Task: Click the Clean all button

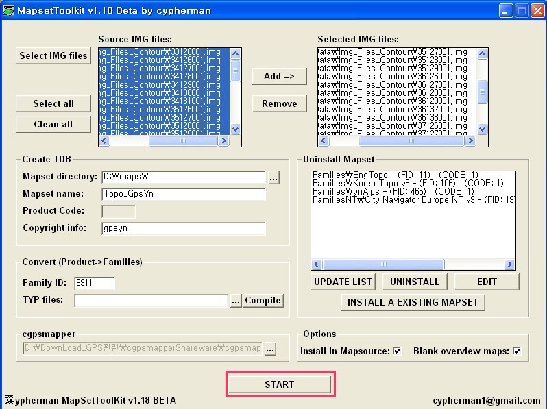Action: point(53,124)
